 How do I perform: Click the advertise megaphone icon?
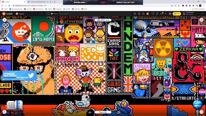[x=170, y=14]
